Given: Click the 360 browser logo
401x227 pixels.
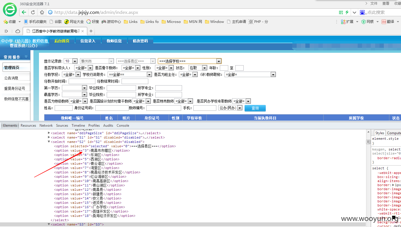Looking at the screenshot, I should [x=10, y=9].
